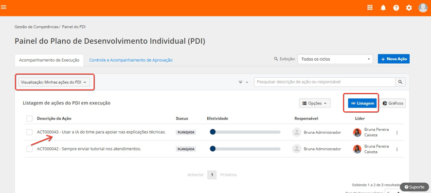Open the apps grid icon
This screenshot has height=193, width=431.
370,8
